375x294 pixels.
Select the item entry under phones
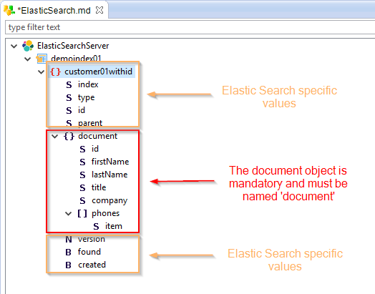[114, 226]
